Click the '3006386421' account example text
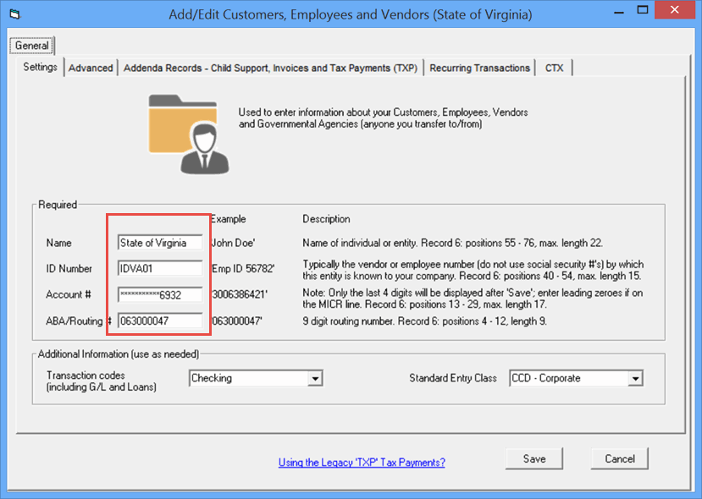 click(x=240, y=294)
